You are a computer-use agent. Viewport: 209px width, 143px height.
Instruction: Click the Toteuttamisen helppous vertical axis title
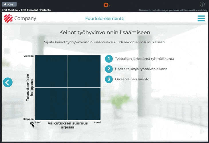(29, 87)
